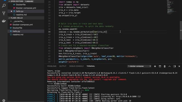Screen dimensions: 182x102
Task: Open the Docker extension view
Action: point(4,21)
